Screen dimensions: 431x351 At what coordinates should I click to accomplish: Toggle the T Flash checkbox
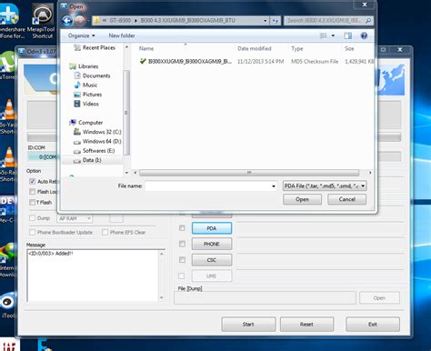(32, 202)
